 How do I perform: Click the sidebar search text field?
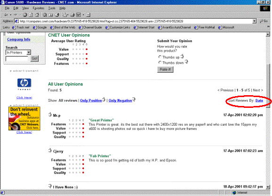coord(17,59)
